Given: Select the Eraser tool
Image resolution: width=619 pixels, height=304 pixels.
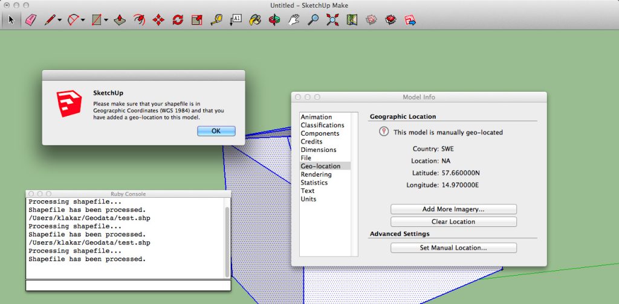Looking at the screenshot, I should click(x=30, y=20).
